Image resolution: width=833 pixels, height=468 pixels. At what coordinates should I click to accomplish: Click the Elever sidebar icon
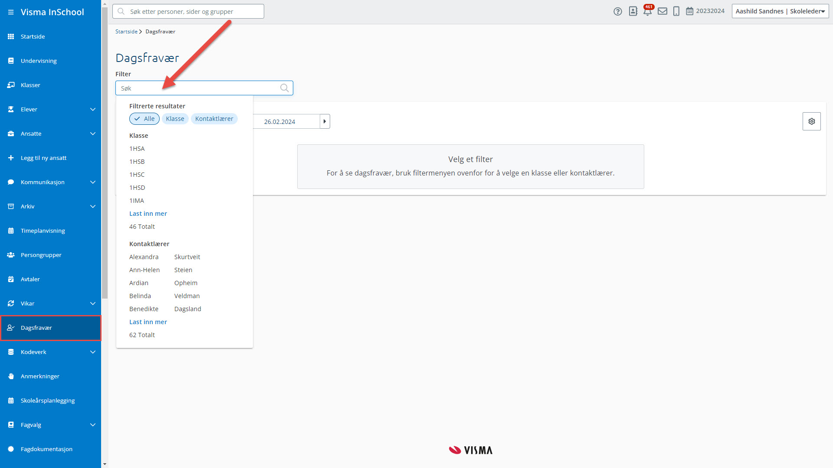tap(11, 109)
